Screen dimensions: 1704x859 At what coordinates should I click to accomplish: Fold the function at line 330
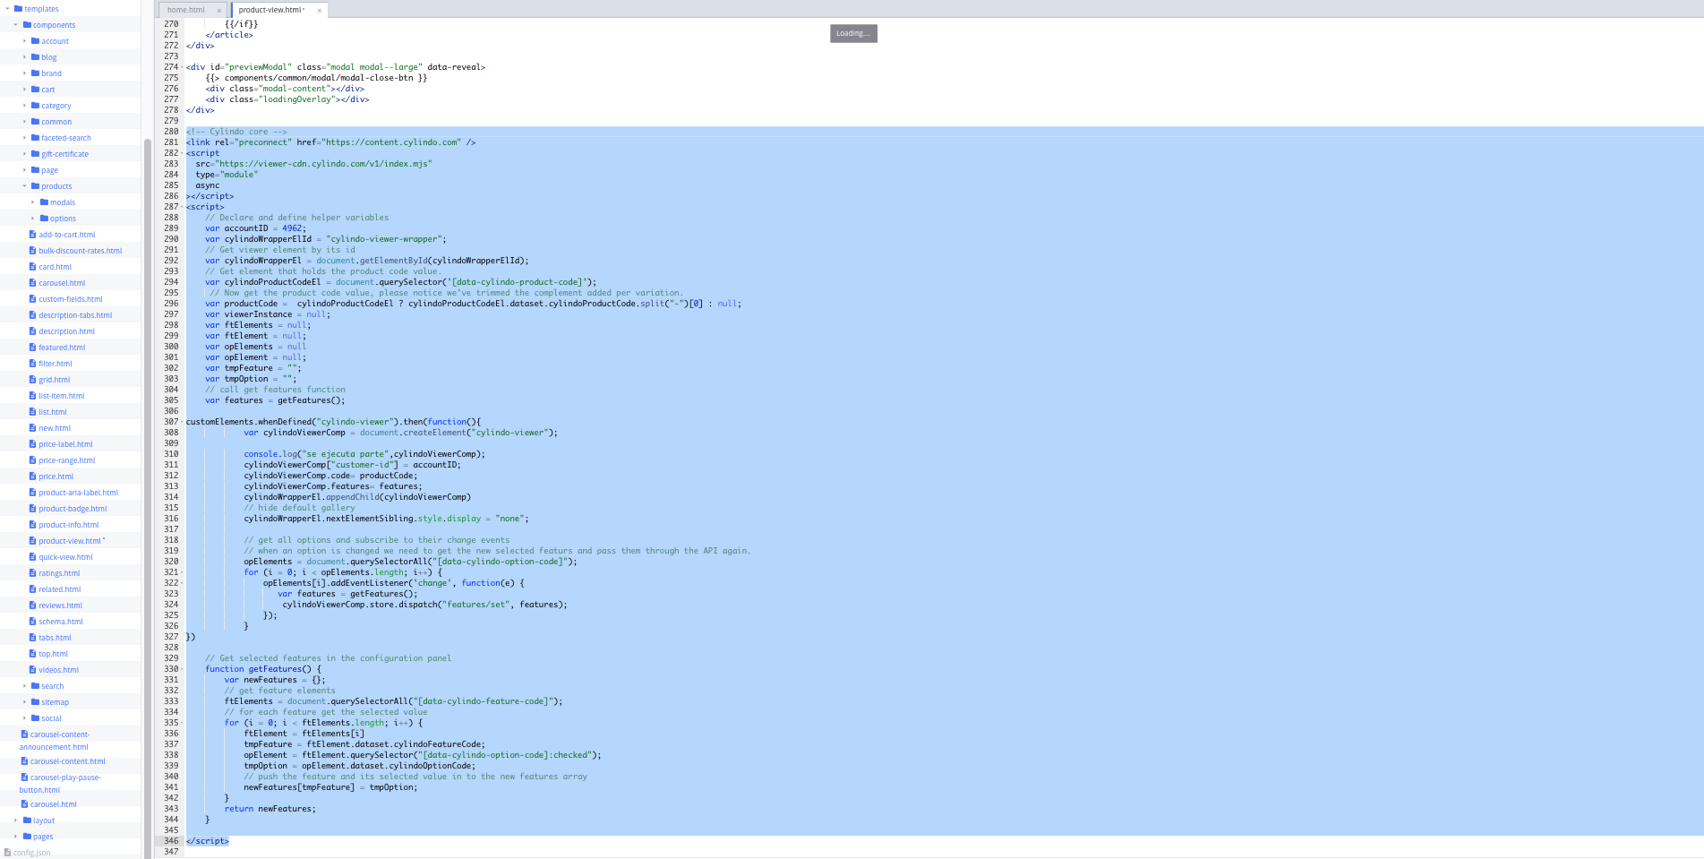point(183,669)
